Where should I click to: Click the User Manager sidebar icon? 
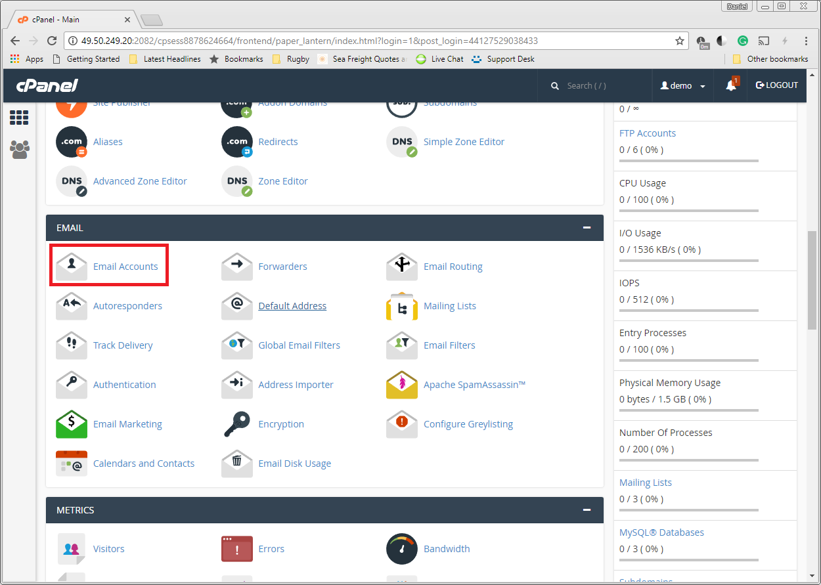(x=19, y=150)
